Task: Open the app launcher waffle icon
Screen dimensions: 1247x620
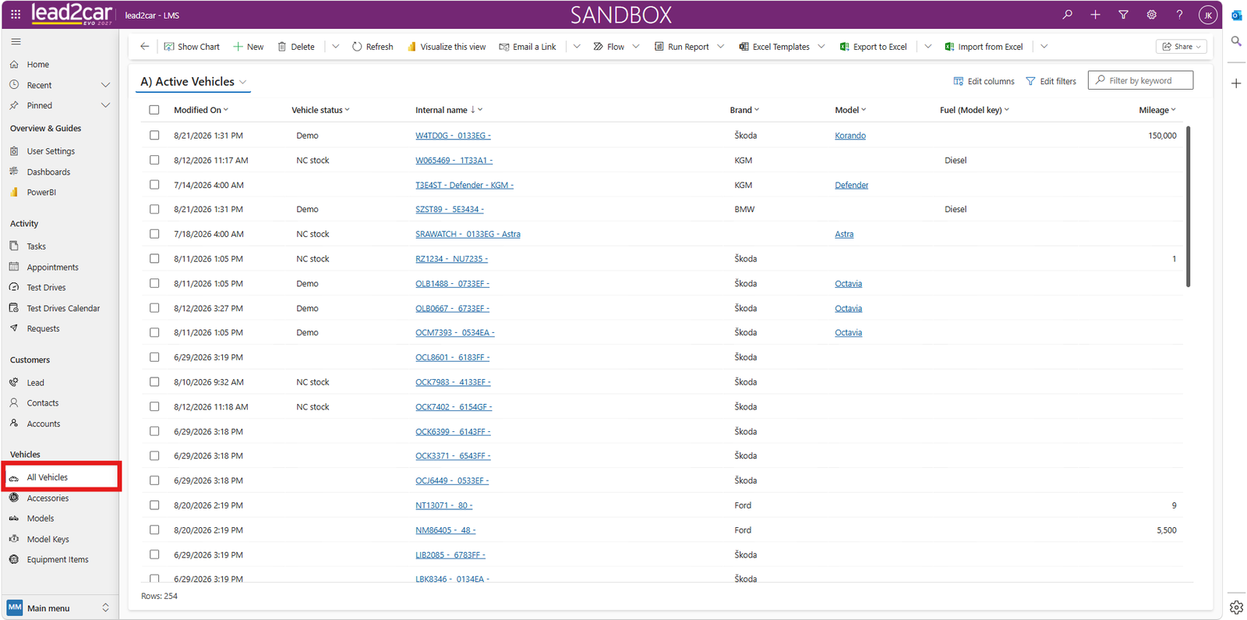Action: 16,15
